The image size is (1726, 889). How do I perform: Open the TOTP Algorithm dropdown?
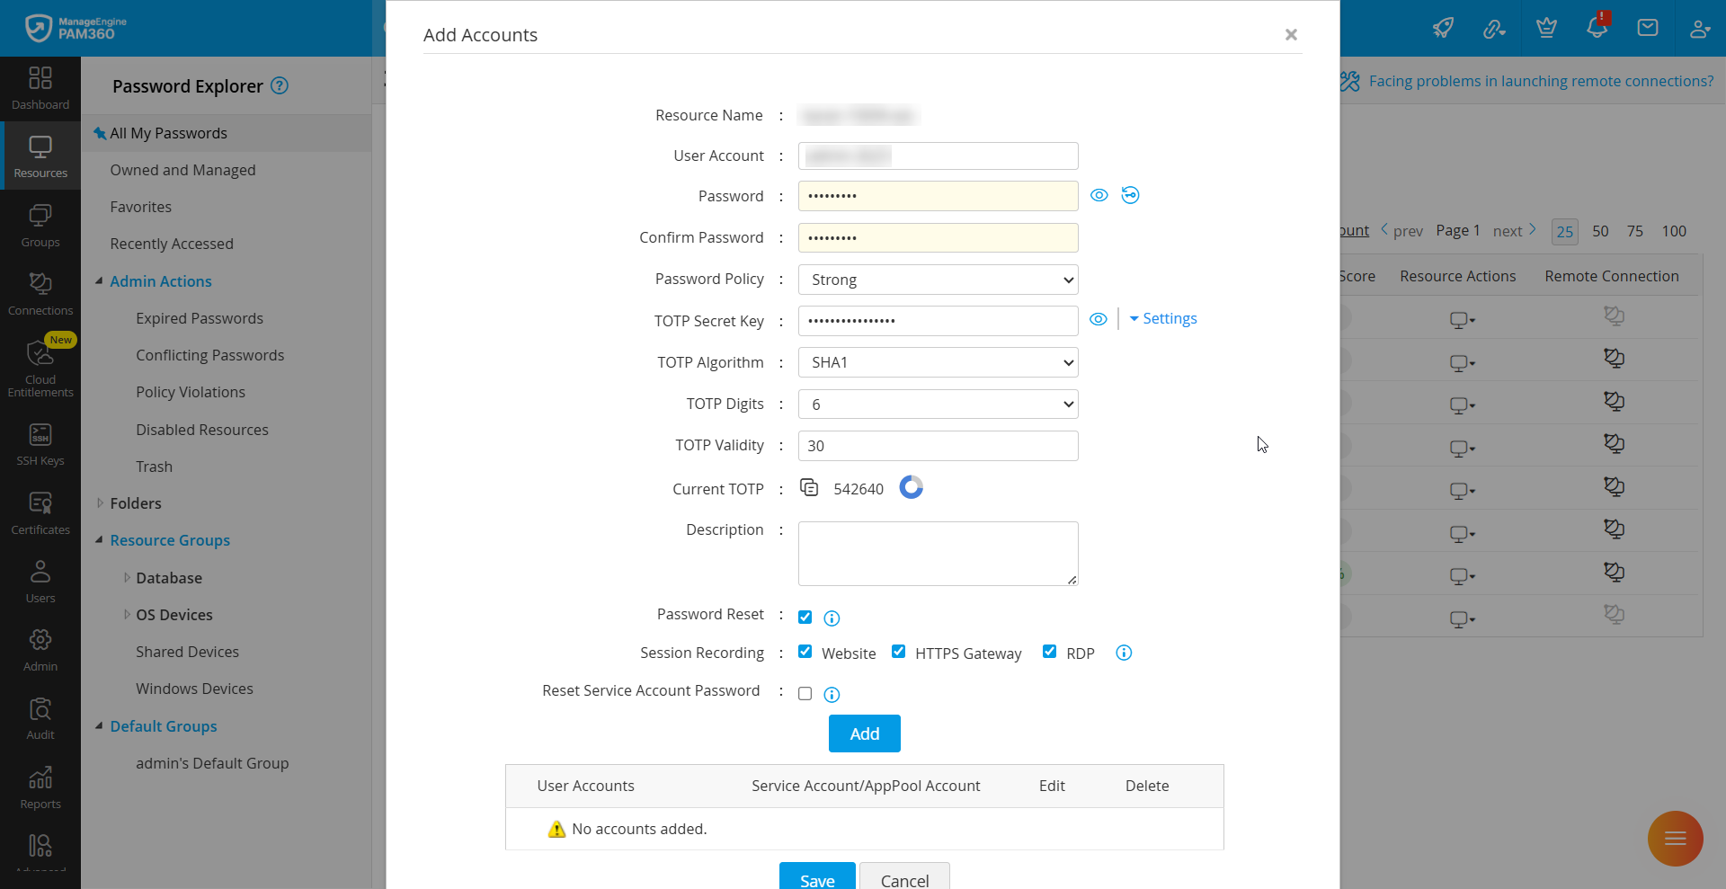937,362
